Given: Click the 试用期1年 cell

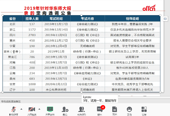Looking at the screenshot, I should click(132, 57).
